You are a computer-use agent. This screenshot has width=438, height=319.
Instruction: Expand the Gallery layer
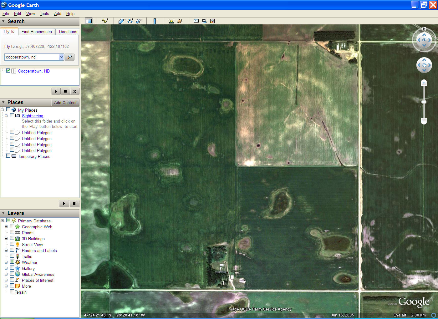pos(6,268)
